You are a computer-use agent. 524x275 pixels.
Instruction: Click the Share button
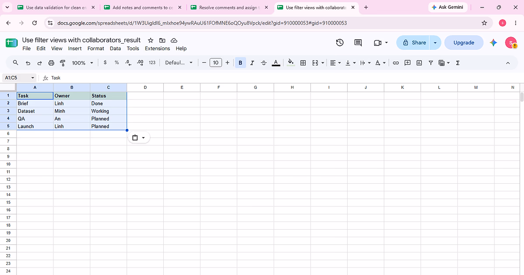pyautogui.click(x=413, y=42)
